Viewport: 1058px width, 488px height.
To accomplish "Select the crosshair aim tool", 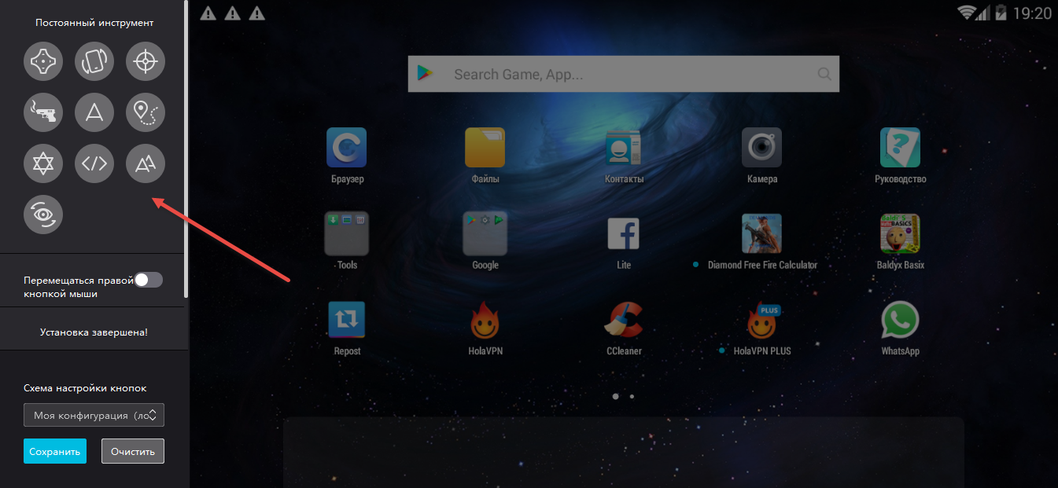I will (x=146, y=61).
